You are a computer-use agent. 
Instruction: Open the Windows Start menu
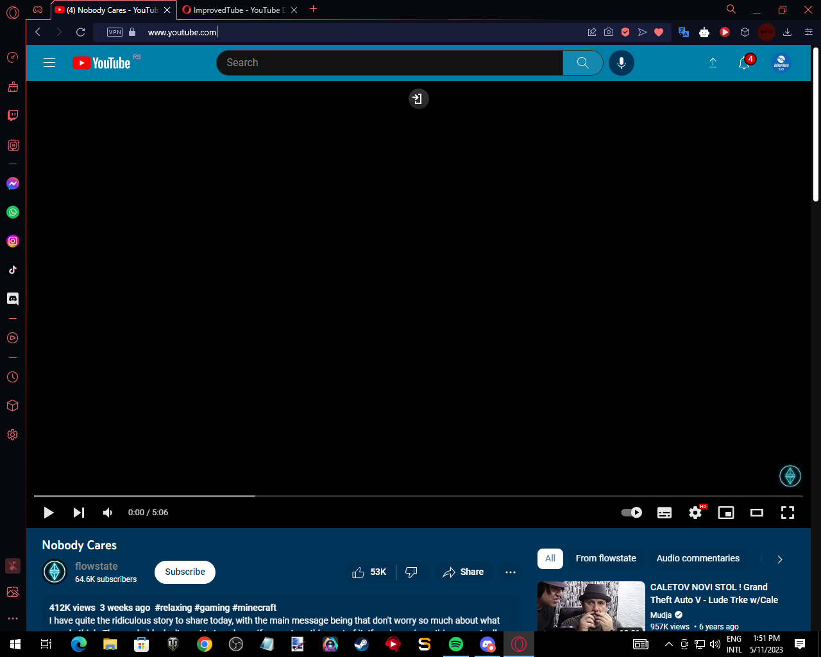click(x=15, y=644)
